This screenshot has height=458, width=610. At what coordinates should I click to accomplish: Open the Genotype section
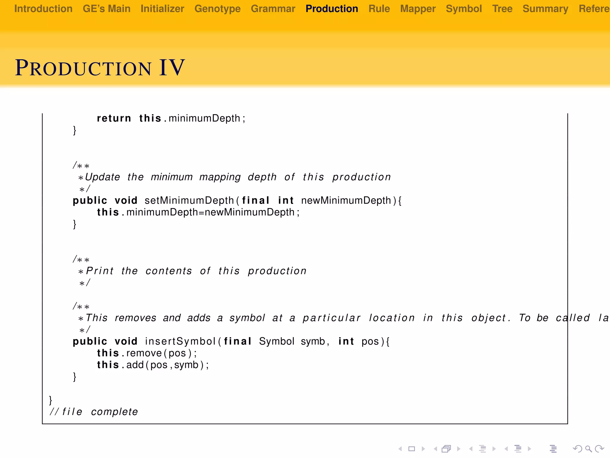(x=217, y=9)
